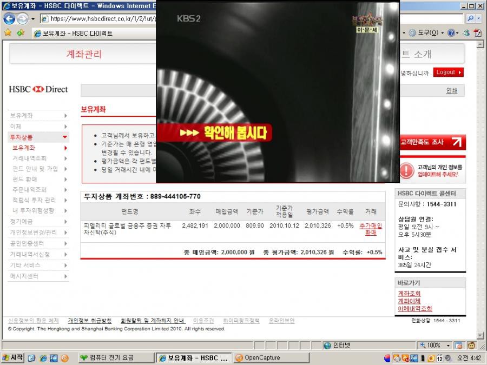Screen dimensions: 487x365
Task: Click the red exclamation personal info alert icon
Action: click(x=406, y=170)
